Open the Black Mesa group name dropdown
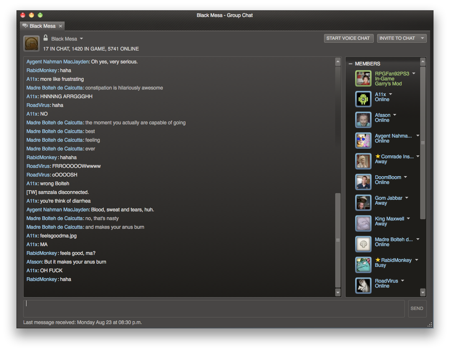This screenshot has height=351, width=450. point(81,39)
